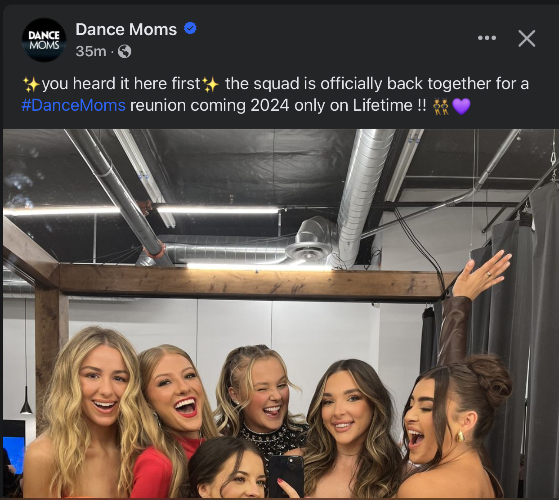The width and height of the screenshot is (559, 500).
Task: Open the three-dot post options menu
Action: pyautogui.click(x=487, y=38)
